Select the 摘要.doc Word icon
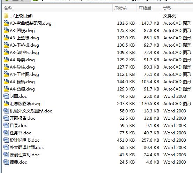This screenshot has height=173, width=193. 6,162
